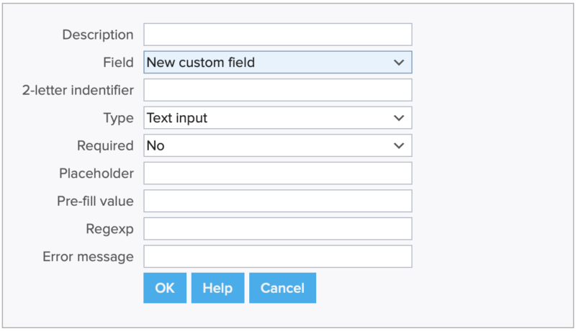
Task: Click the chevron arrow on Field dropdown
Action: tap(399, 63)
